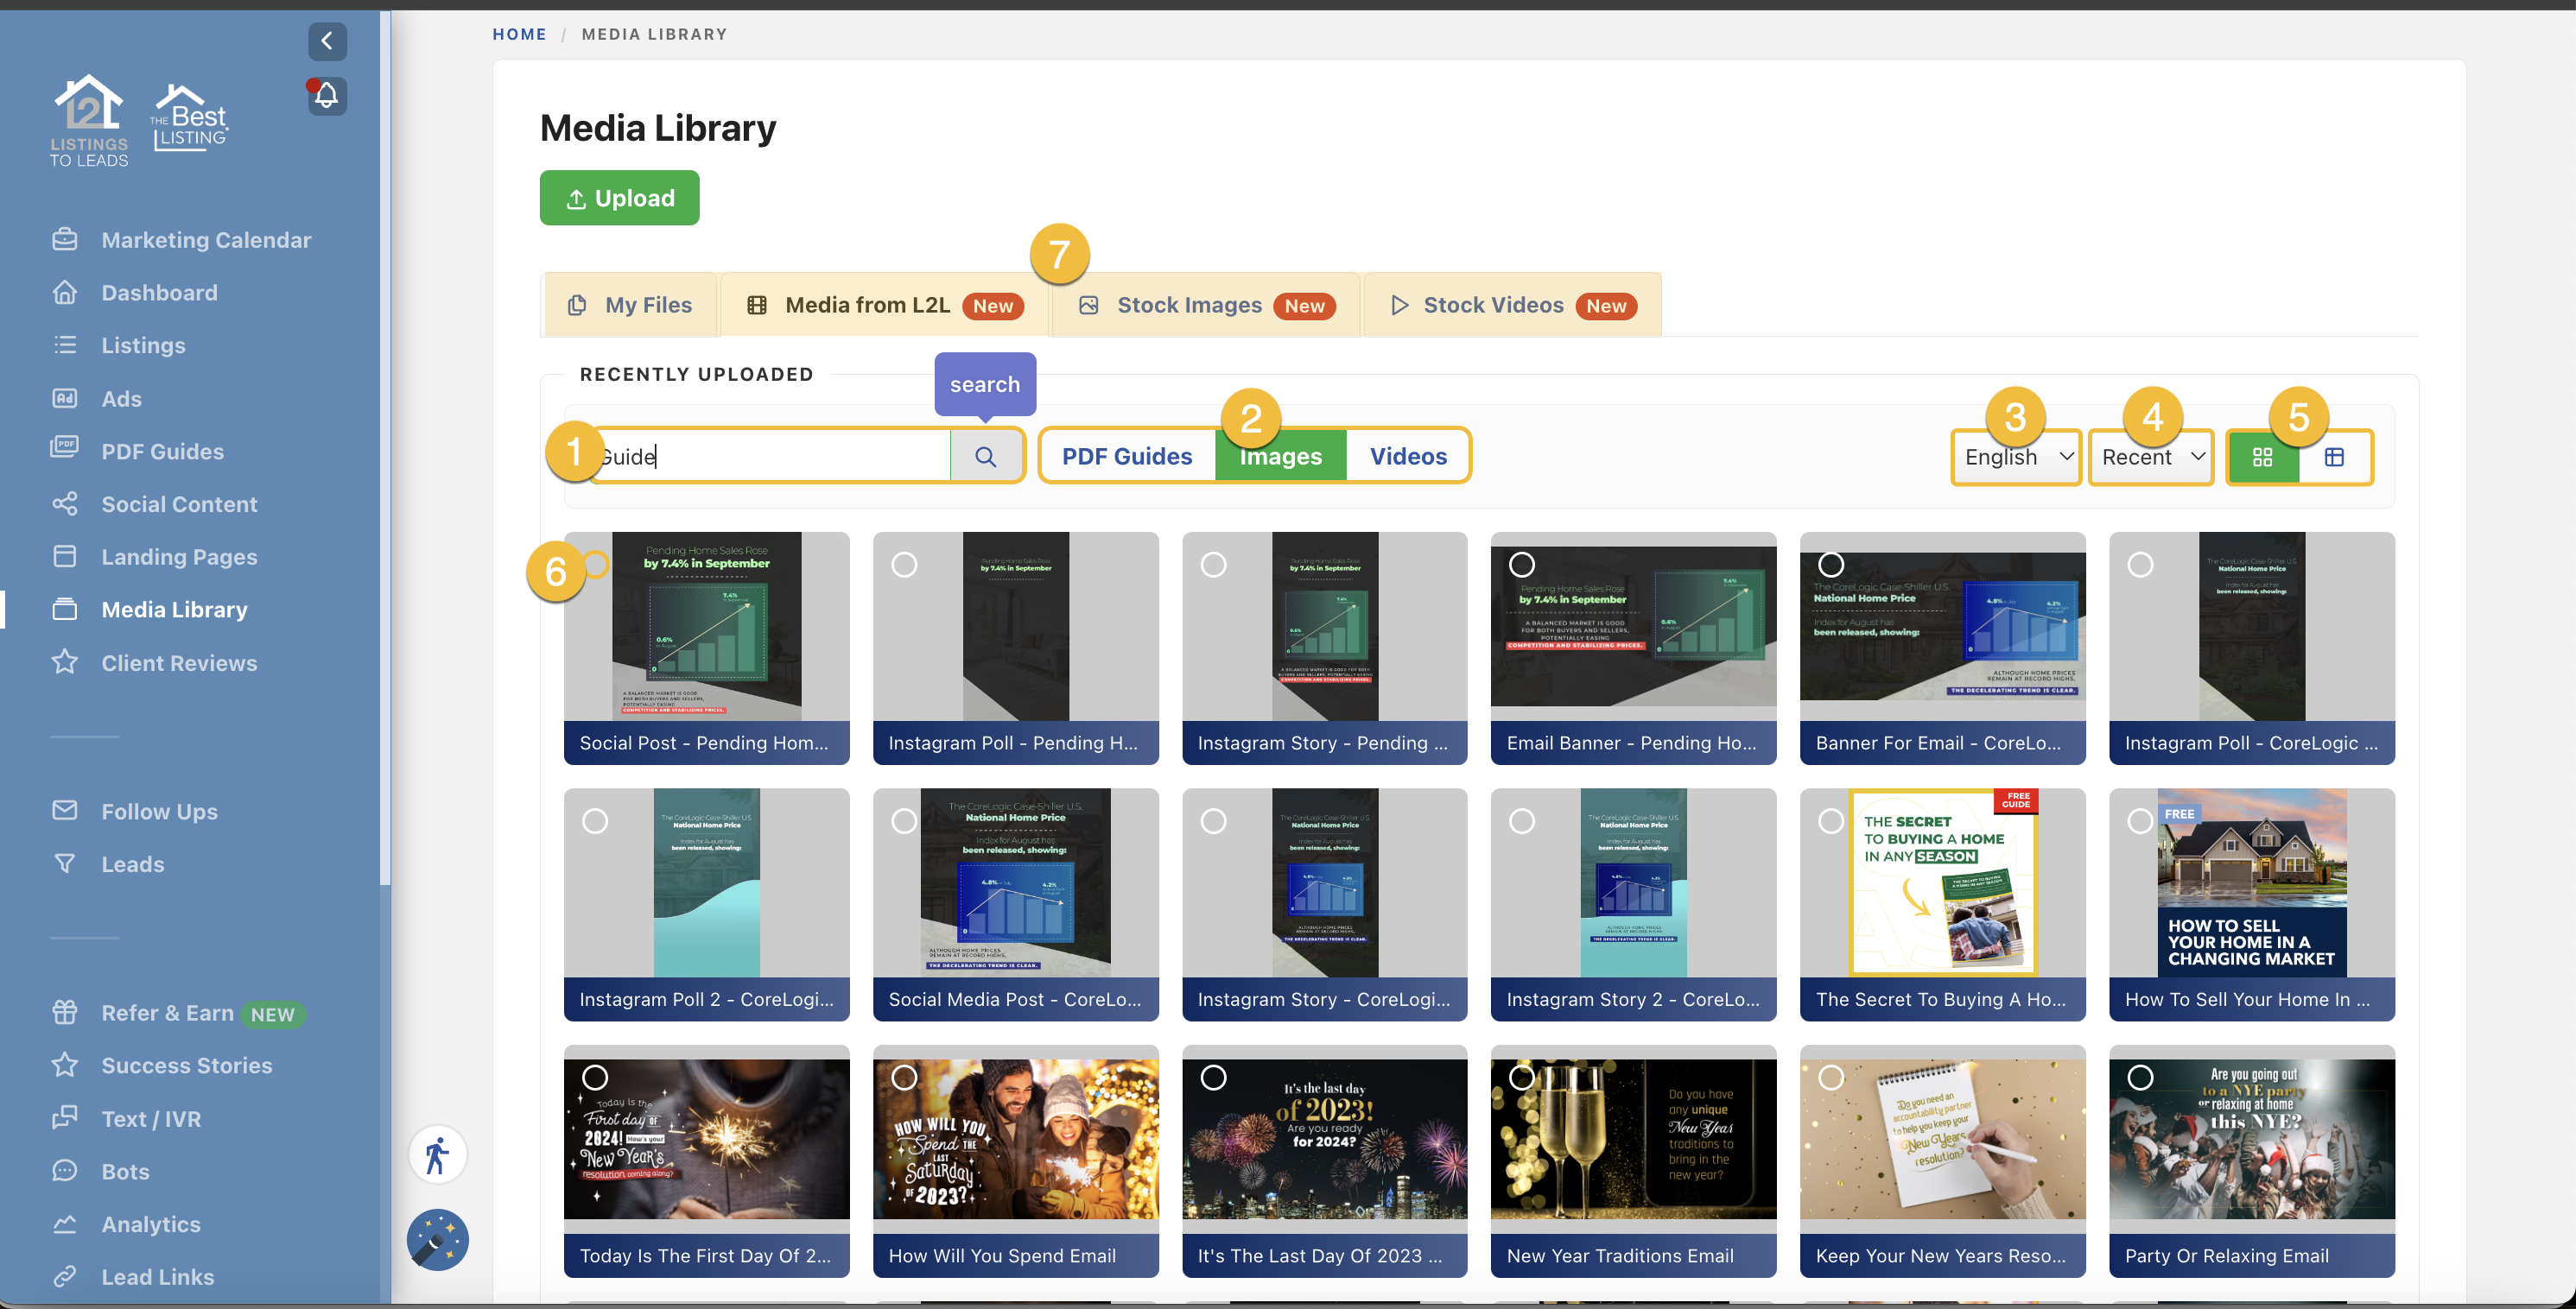
Task: Open the My Files tab
Action: [x=630, y=305]
